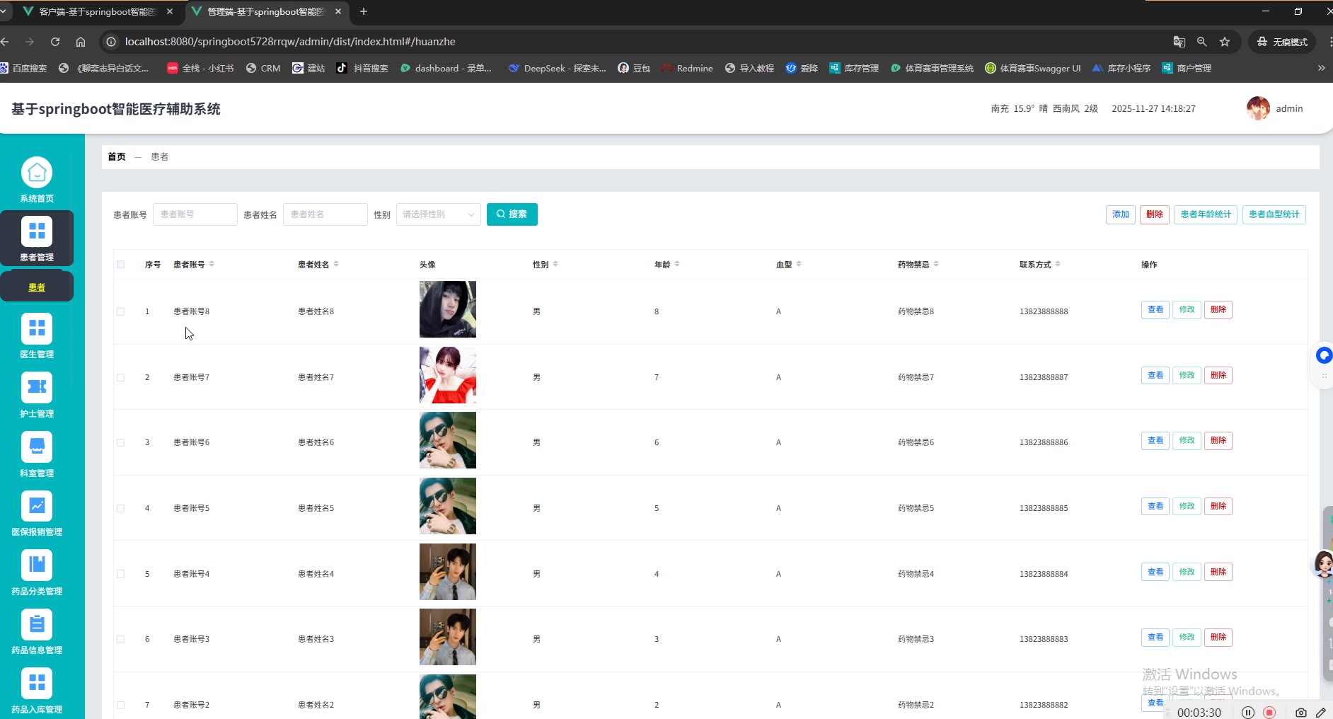Bookmark this page with the star icon
The image size is (1333, 719).
(1225, 42)
